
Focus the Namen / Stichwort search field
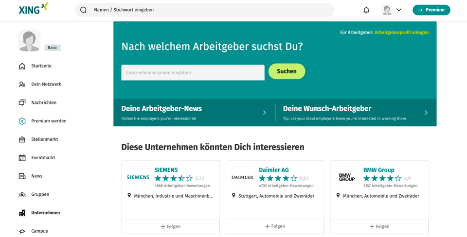pos(205,10)
